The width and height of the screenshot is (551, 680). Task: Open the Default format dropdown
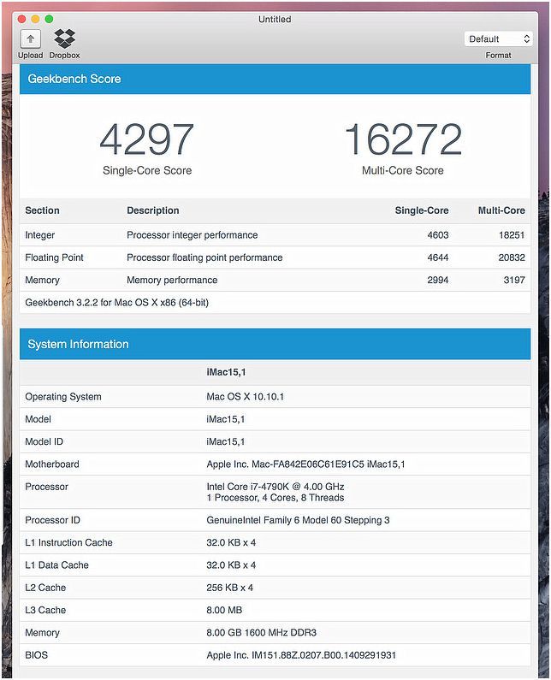click(498, 39)
